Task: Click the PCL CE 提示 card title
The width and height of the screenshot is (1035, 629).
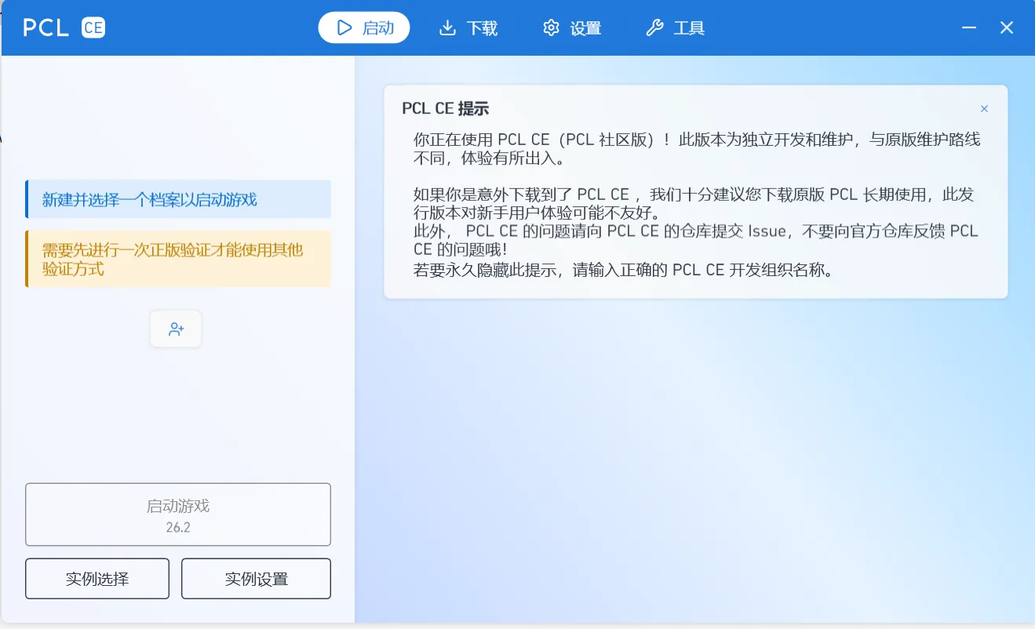Action: [x=446, y=109]
